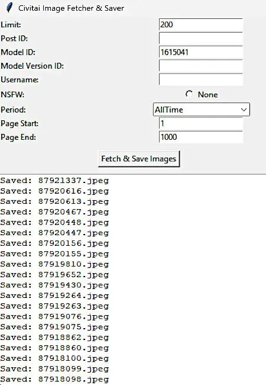Click log line Saved: 87919430.jpeg
This screenshot has height=385, width=266.
pos(54,285)
